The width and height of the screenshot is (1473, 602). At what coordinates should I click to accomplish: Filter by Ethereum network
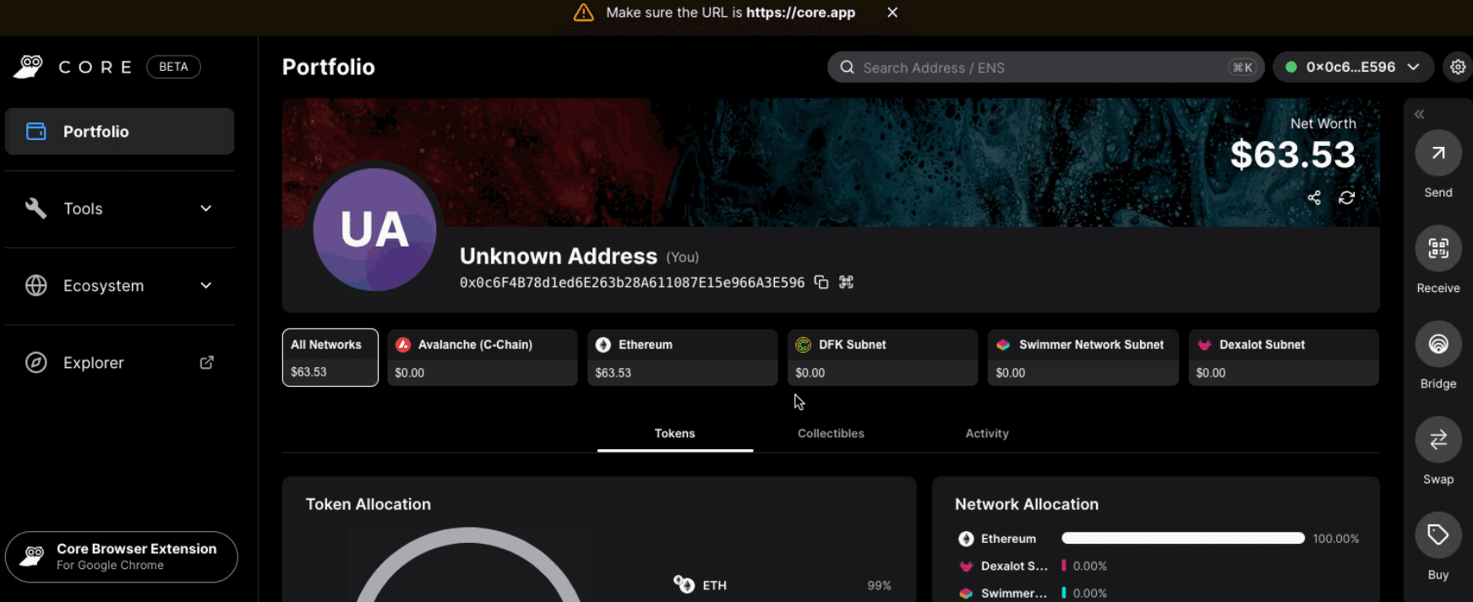click(682, 357)
